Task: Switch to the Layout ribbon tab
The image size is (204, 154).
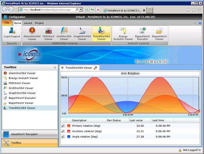Action: [x=28, y=23]
